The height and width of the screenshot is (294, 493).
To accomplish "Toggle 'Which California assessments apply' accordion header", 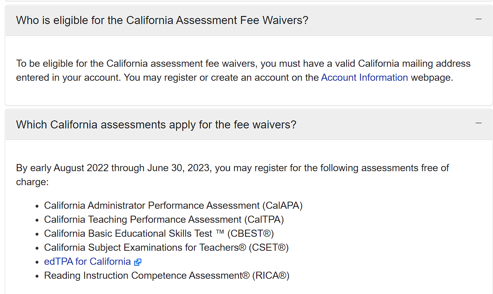I will pyautogui.click(x=249, y=124).
